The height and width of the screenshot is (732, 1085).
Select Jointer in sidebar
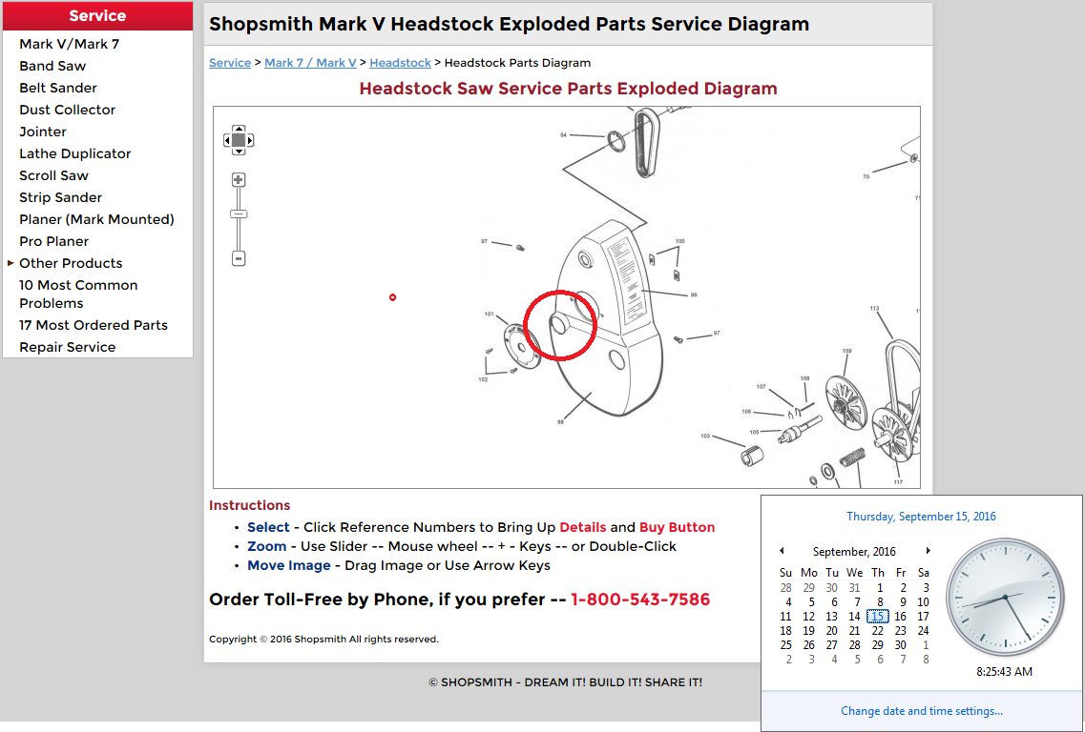[x=43, y=132]
